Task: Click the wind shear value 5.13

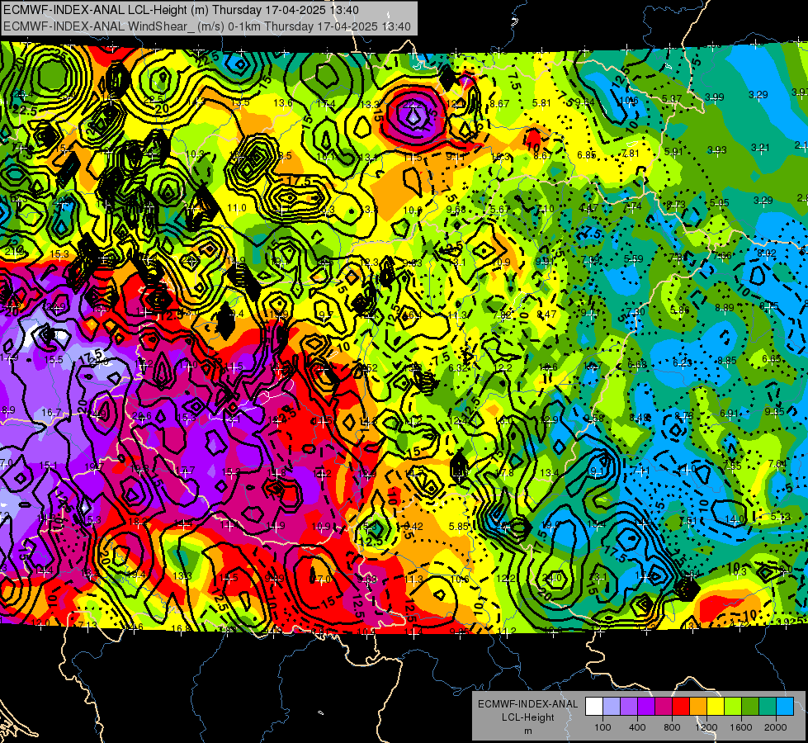Action: click(780, 517)
